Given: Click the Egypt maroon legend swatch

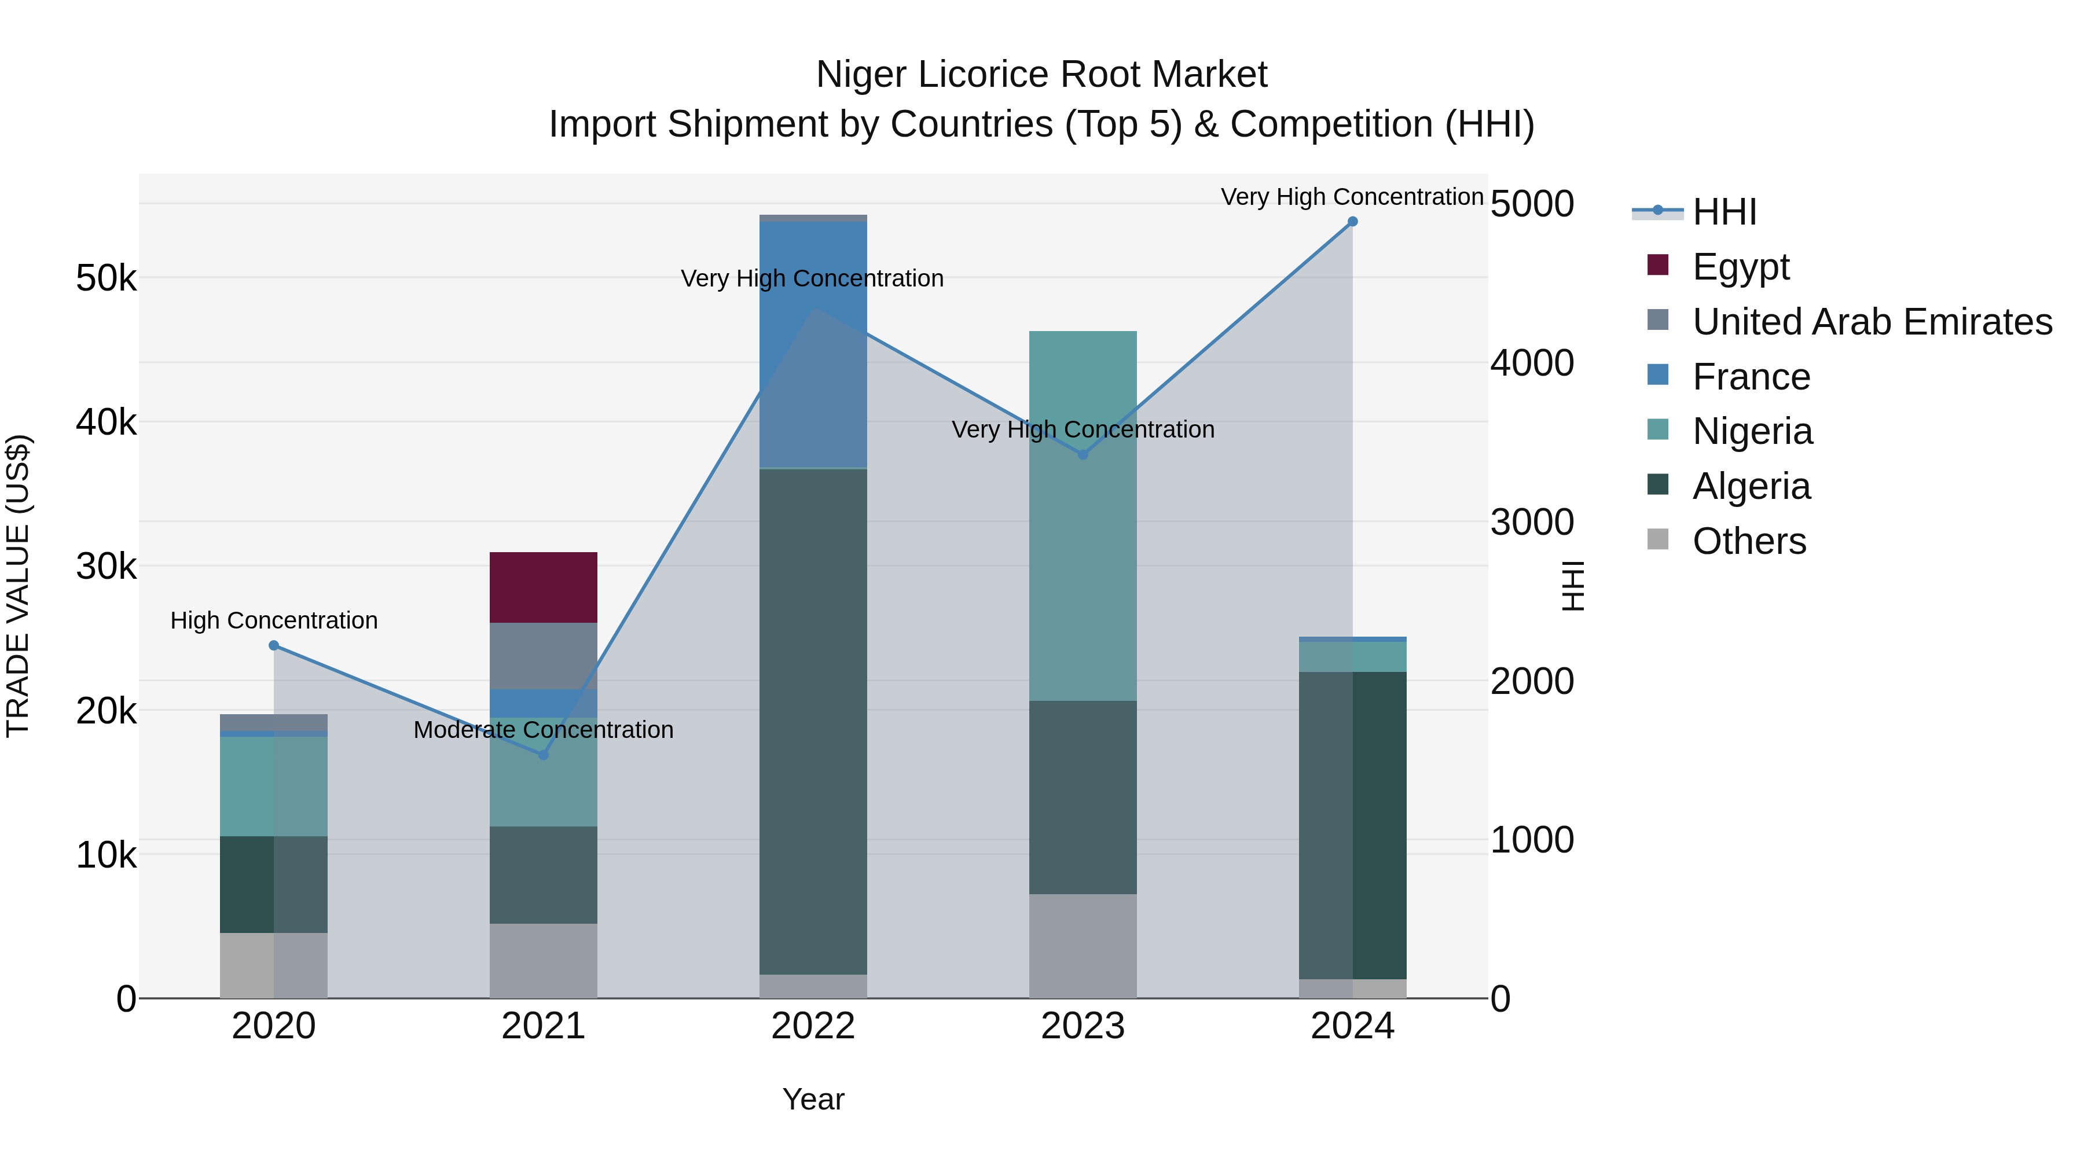Looking at the screenshot, I should 1658,265.
